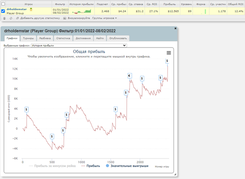The height and width of the screenshot is (179, 245).
Task: Toggle the Прибыль series in legend
Action: [x=91, y=166]
